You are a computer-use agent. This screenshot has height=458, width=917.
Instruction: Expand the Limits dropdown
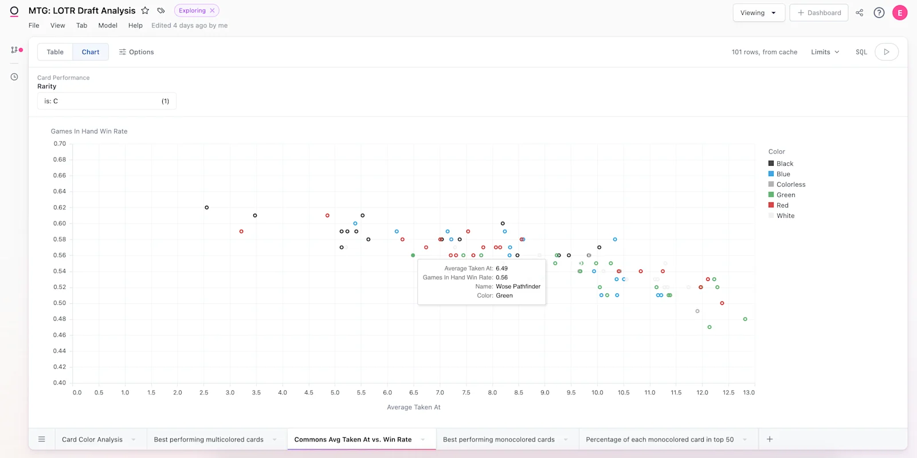tap(825, 52)
